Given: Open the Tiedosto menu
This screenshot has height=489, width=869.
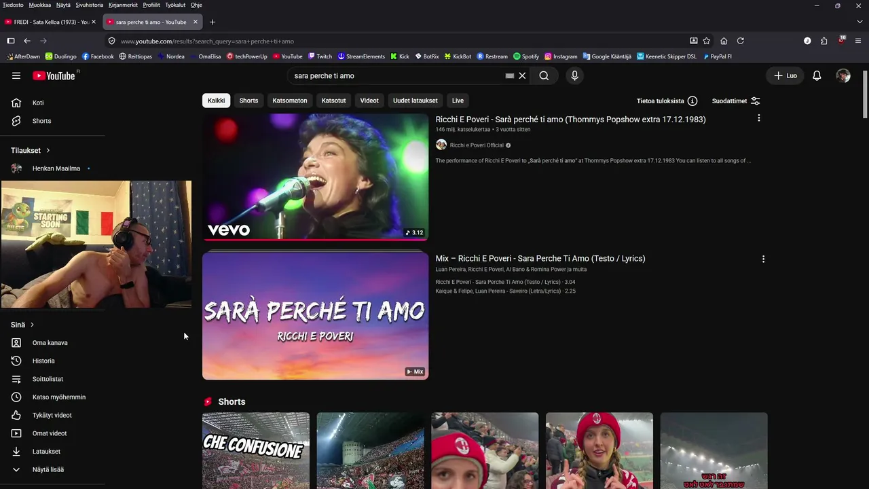Looking at the screenshot, I should click(x=13, y=5).
